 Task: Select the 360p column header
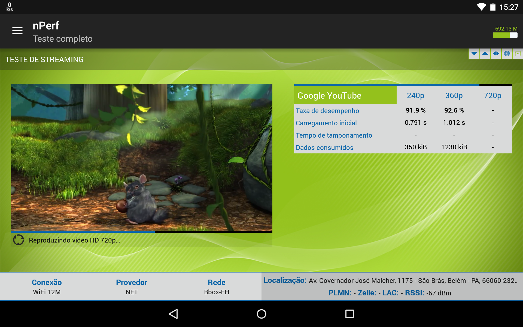pyautogui.click(x=454, y=96)
